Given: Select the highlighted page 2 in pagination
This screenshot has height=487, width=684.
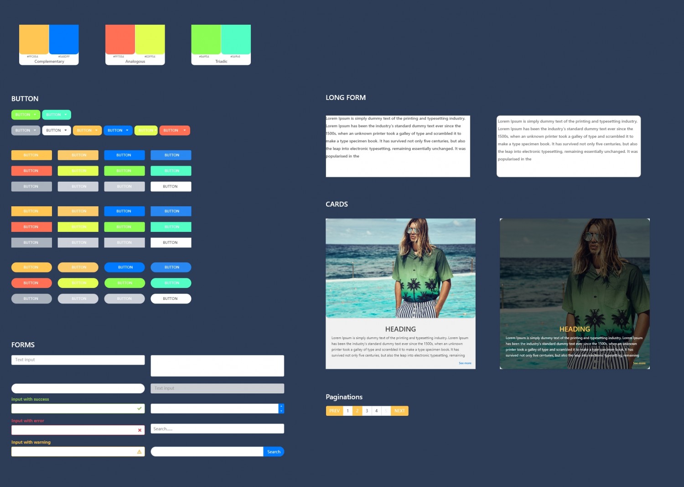Looking at the screenshot, I should click(358, 411).
